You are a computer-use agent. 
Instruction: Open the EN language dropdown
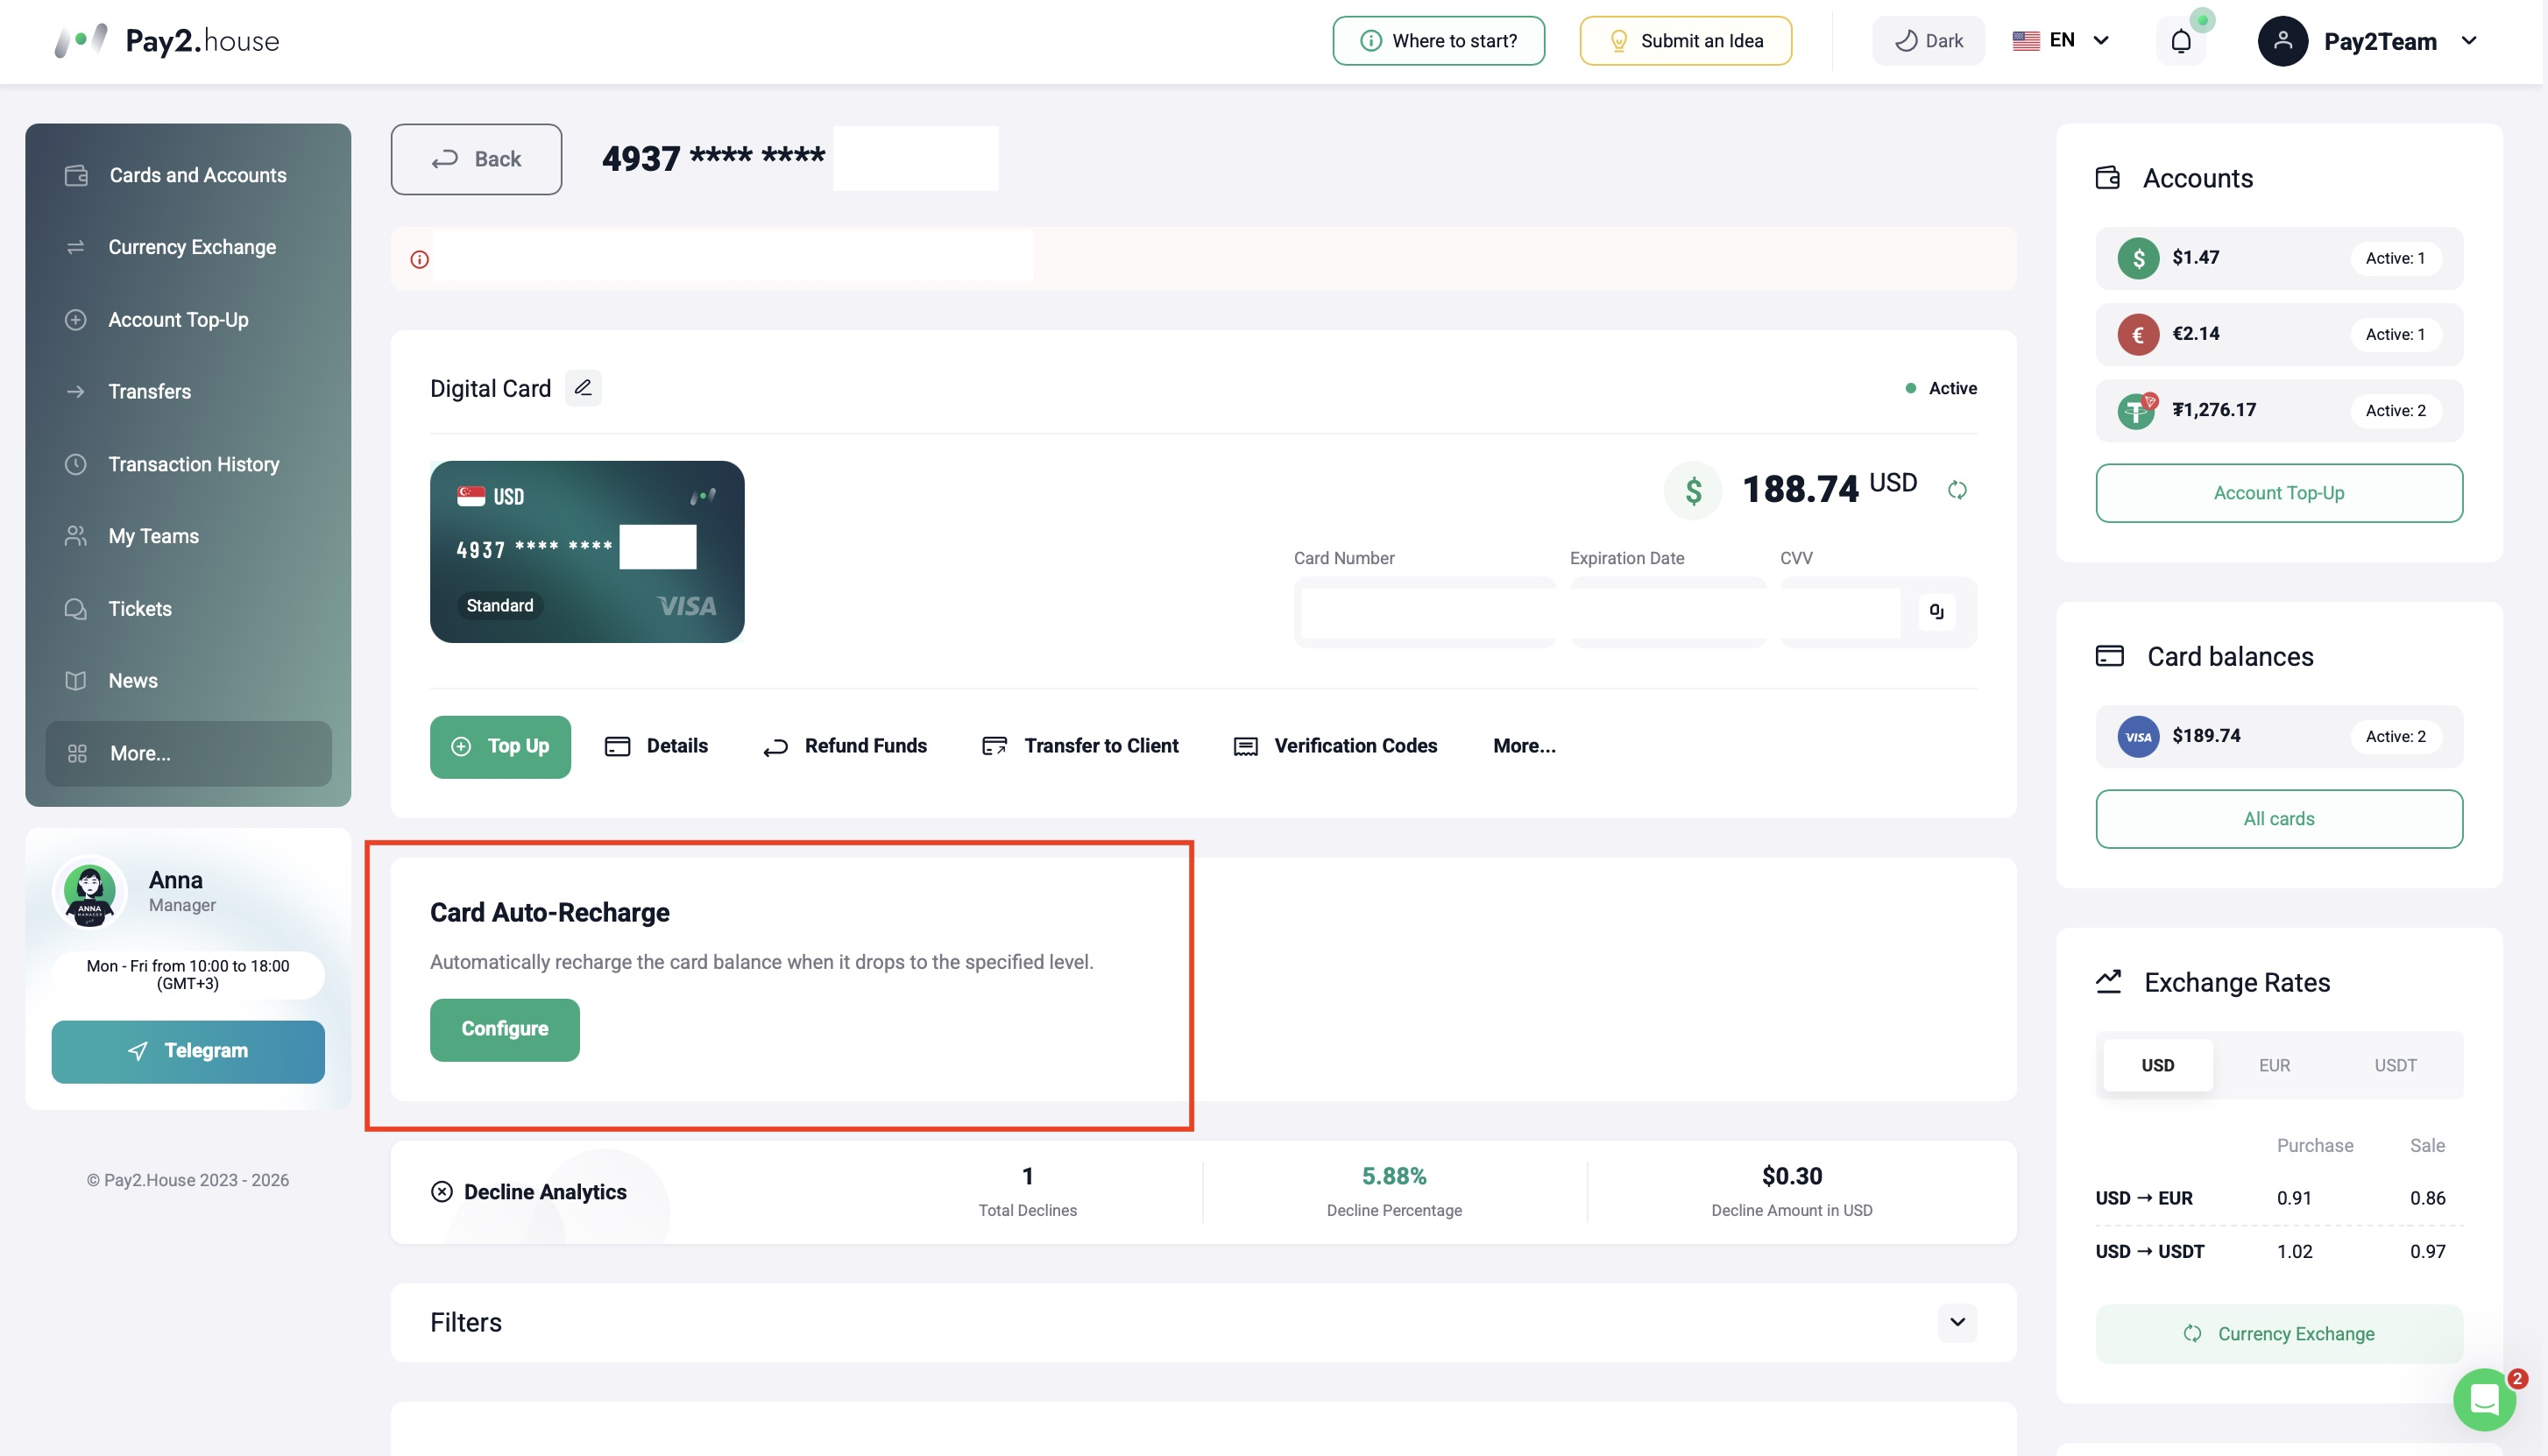click(2061, 41)
